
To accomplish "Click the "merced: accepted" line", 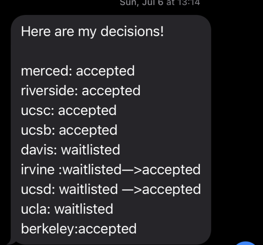I will (x=78, y=71).
